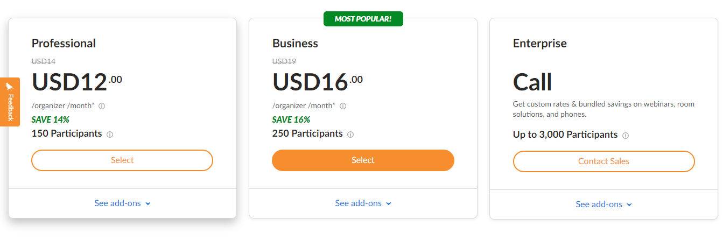The width and height of the screenshot is (723, 240).
Task: Click the USD12.00 price text
Action: pos(76,82)
